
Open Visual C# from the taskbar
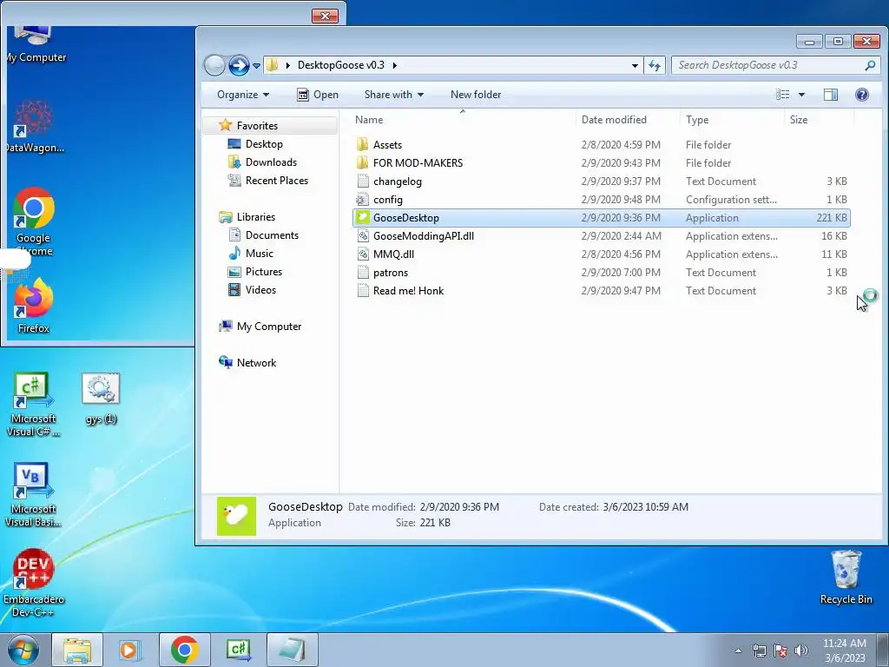[x=238, y=650]
